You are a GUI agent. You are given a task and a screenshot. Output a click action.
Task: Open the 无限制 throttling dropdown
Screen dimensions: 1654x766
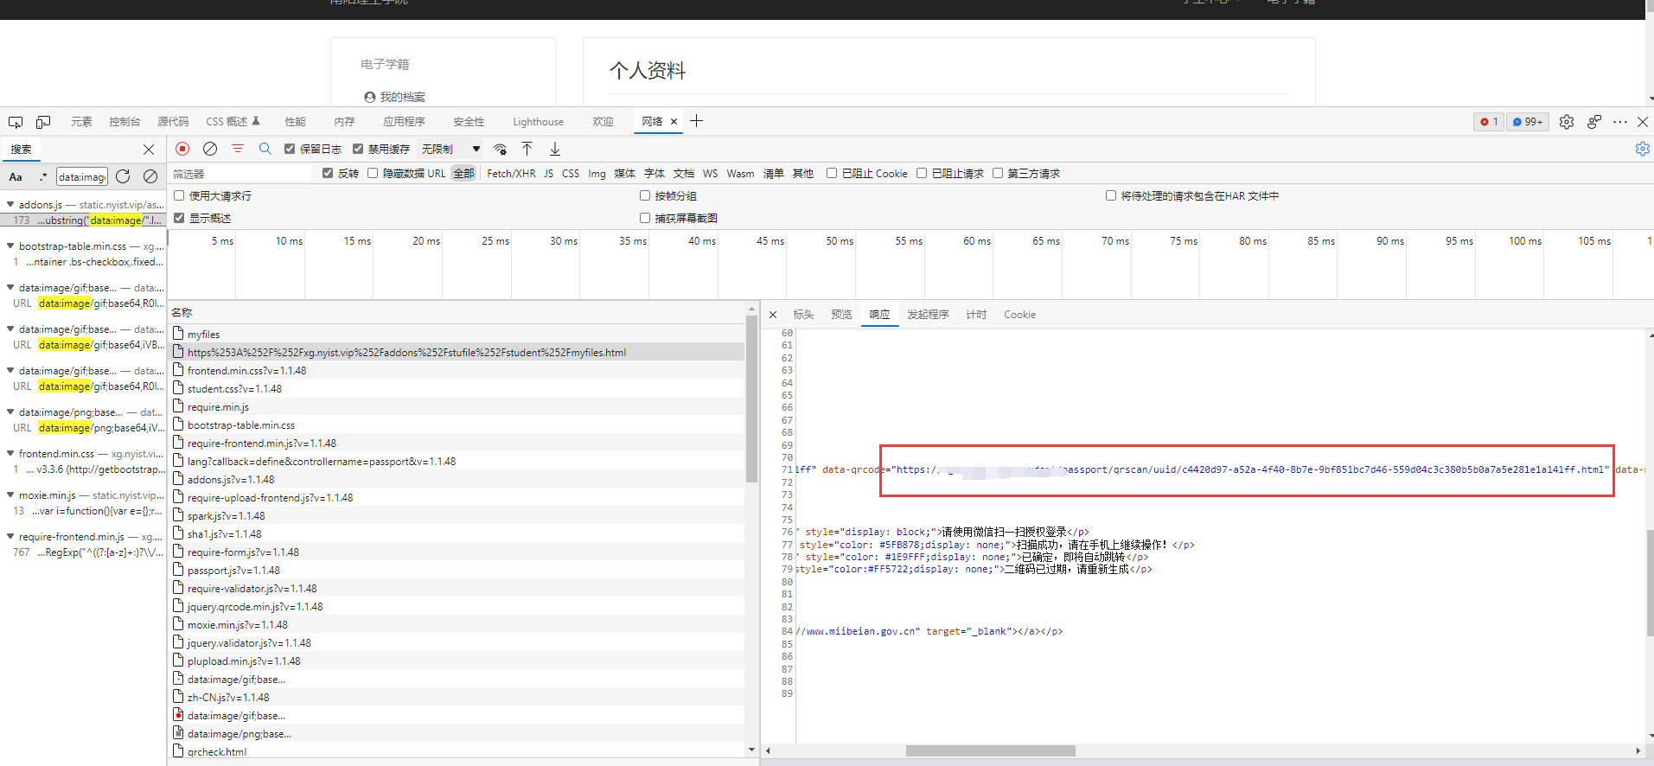[450, 149]
